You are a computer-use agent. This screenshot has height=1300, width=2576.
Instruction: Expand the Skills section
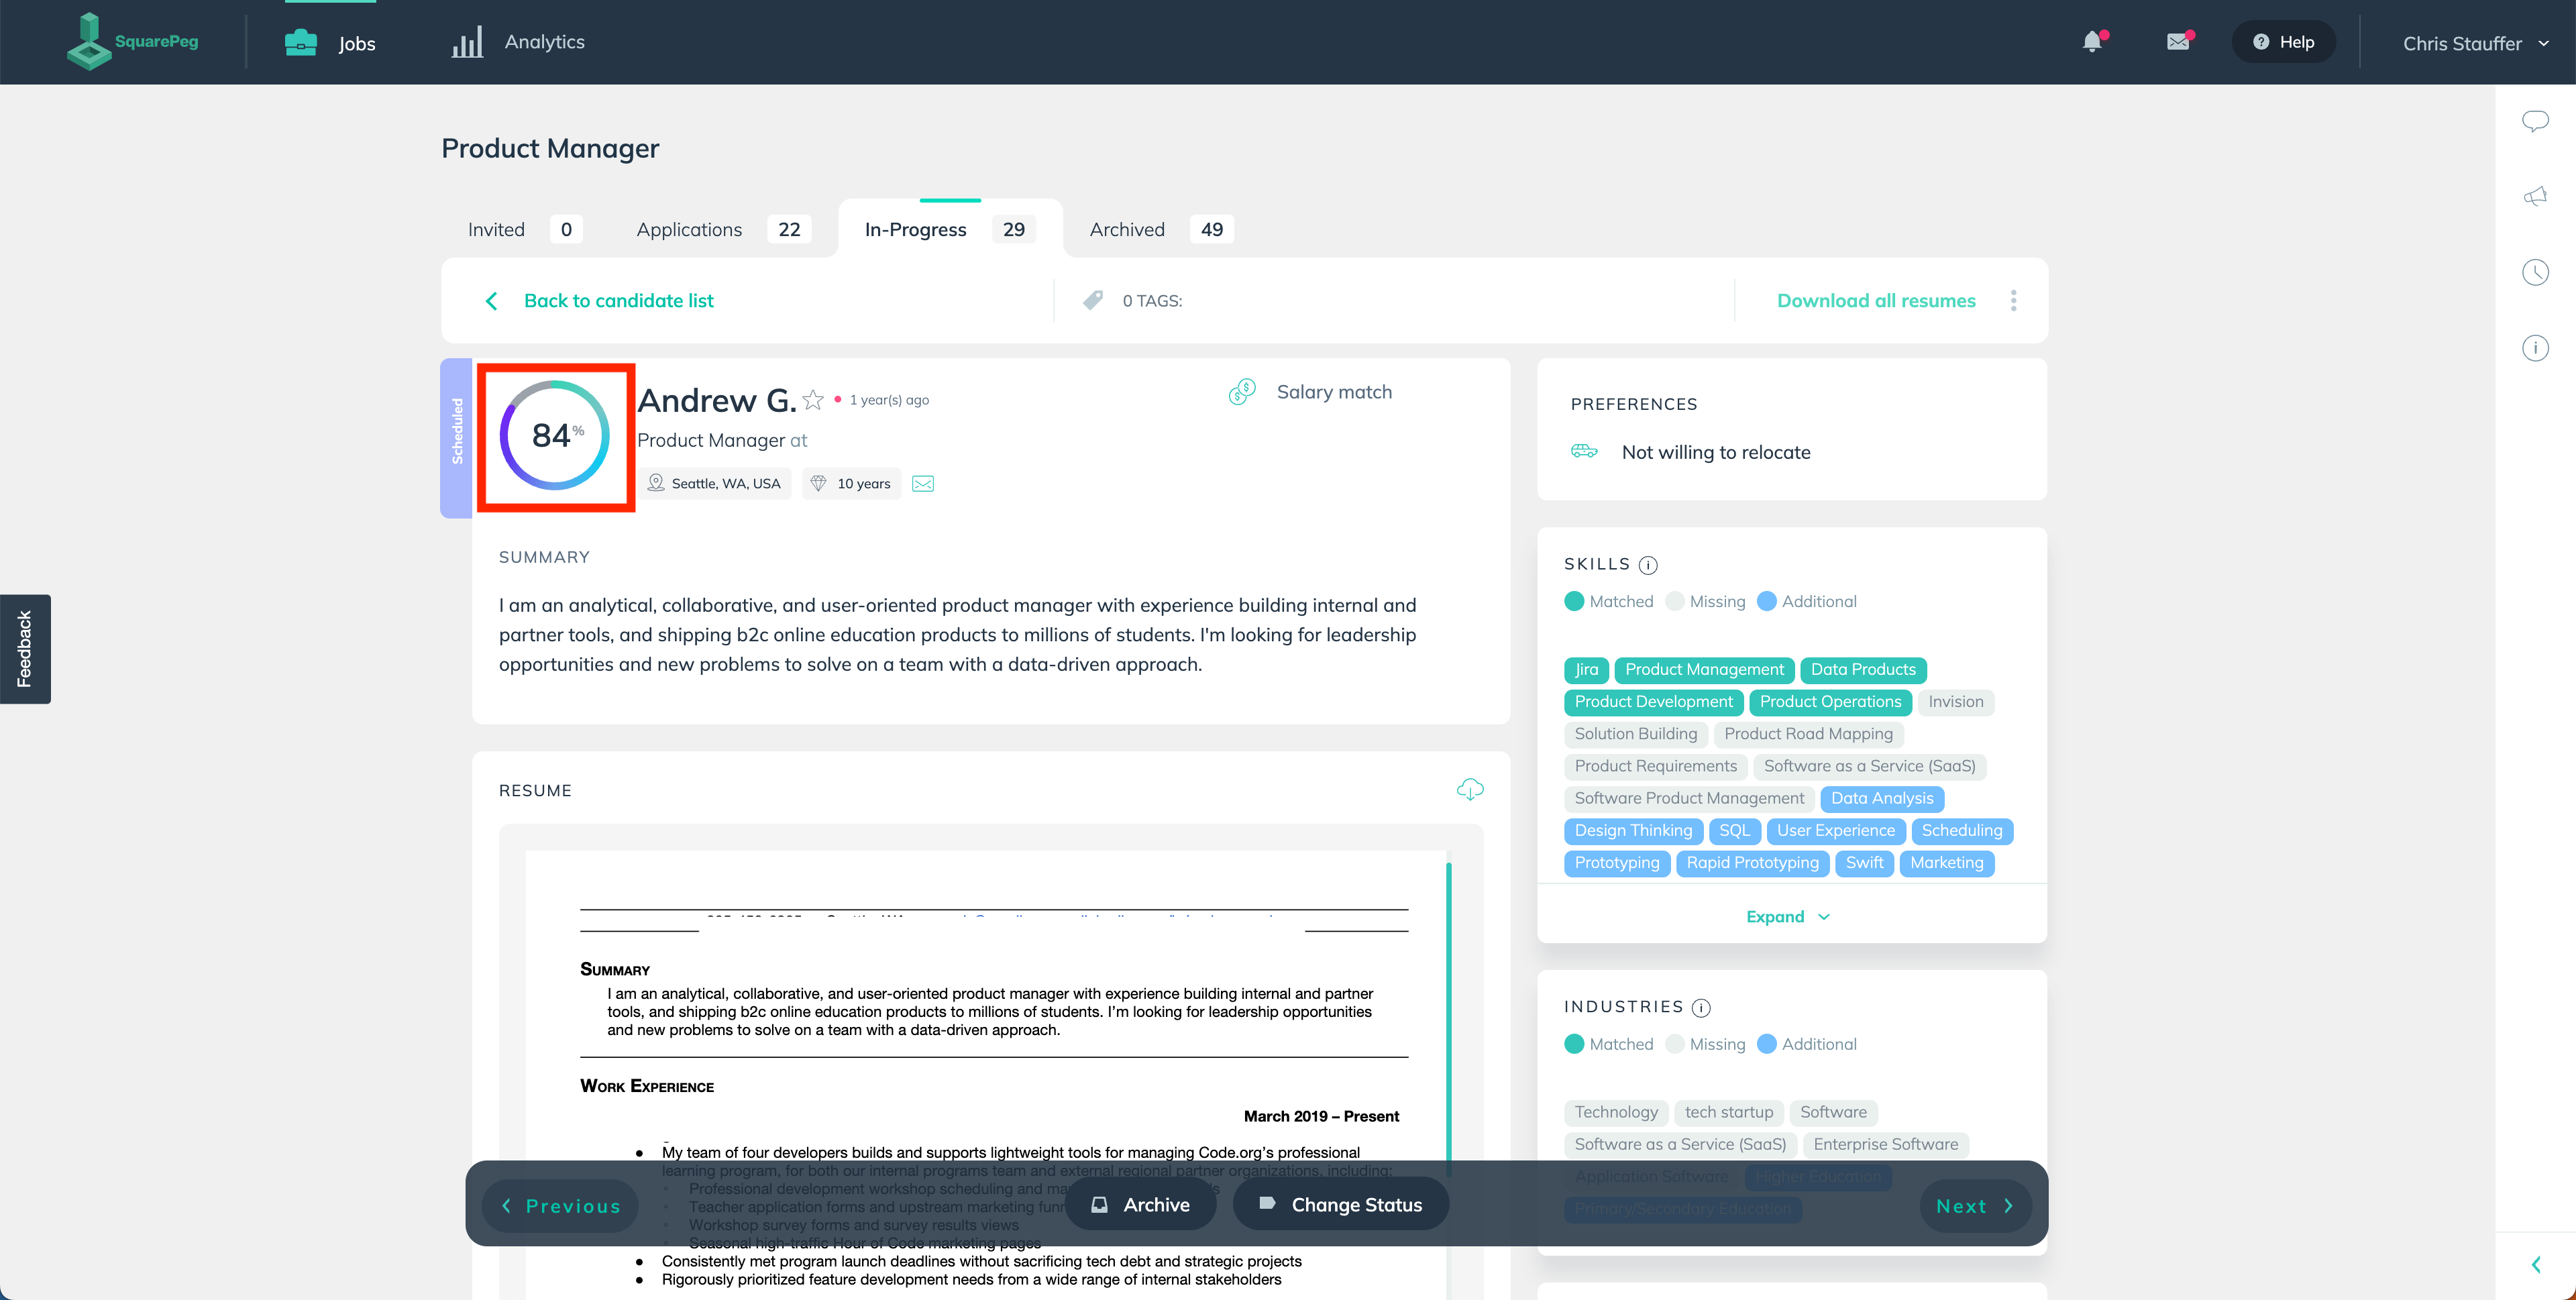click(1787, 916)
